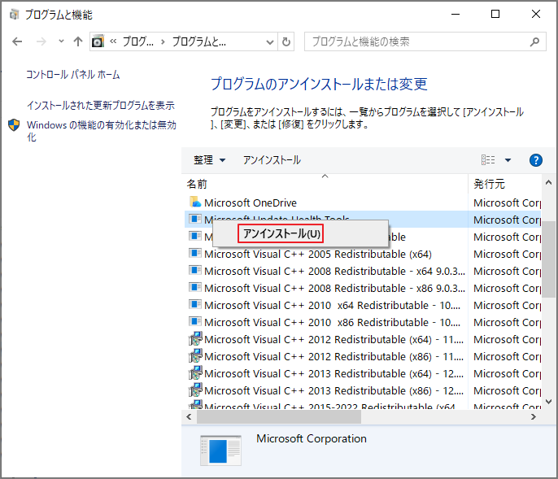The width and height of the screenshot is (558, 479).
Task: Click the horizontal scrollbar right arrow
Action: 534,416
